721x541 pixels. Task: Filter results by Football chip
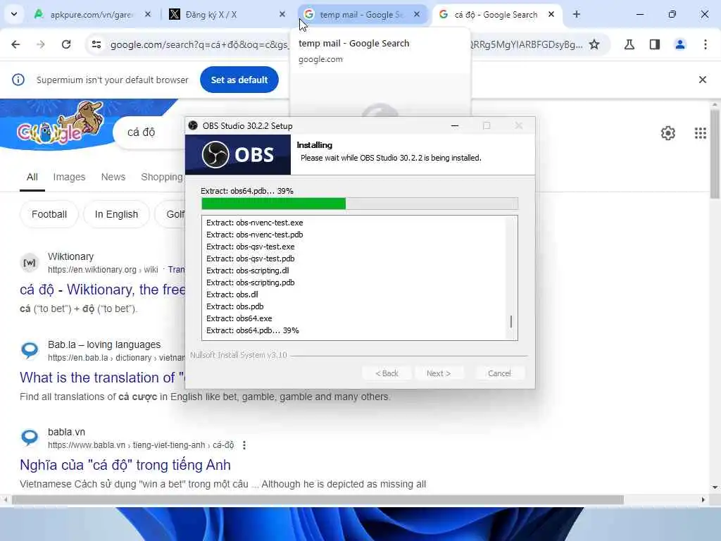point(49,214)
